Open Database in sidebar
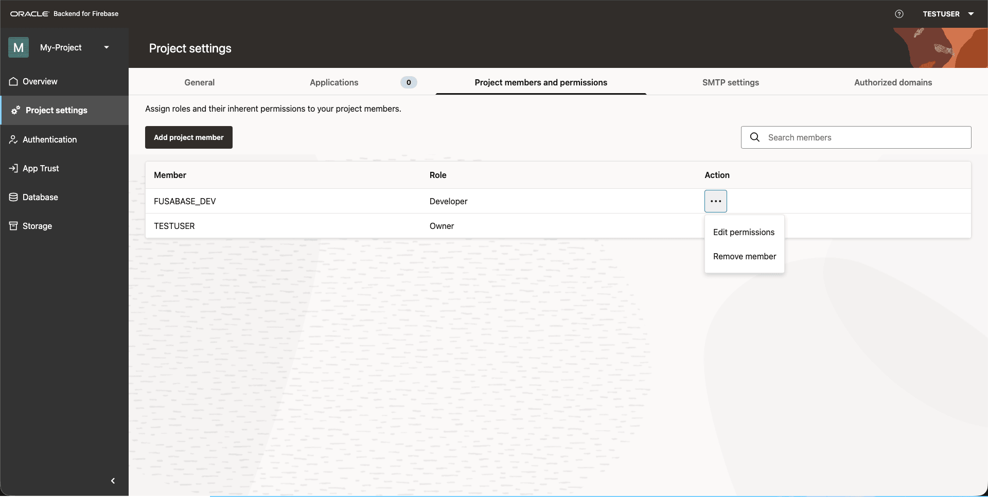Viewport: 988px width, 497px height. click(64, 197)
